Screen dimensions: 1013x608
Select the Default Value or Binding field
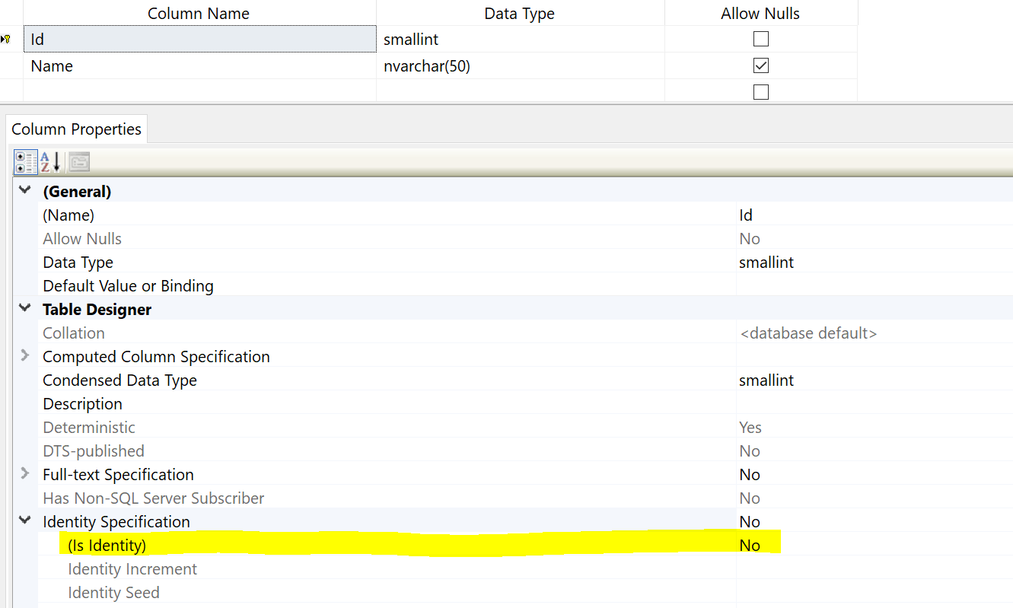tap(874, 285)
